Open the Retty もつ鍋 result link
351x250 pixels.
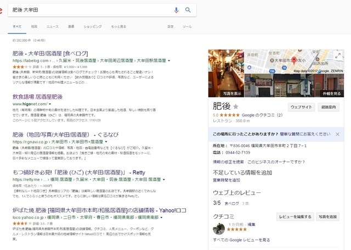click(x=79, y=172)
